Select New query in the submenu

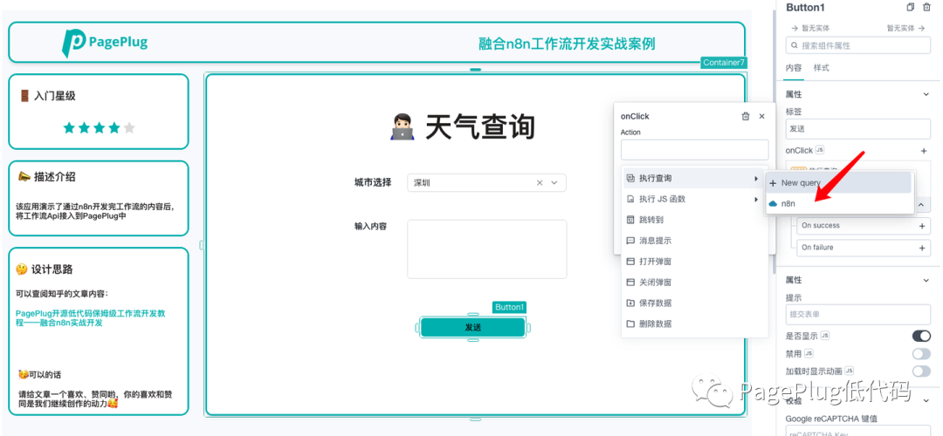click(839, 182)
